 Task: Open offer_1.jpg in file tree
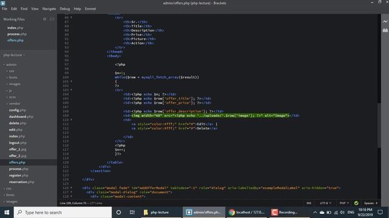pyautogui.click(x=18, y=150)
